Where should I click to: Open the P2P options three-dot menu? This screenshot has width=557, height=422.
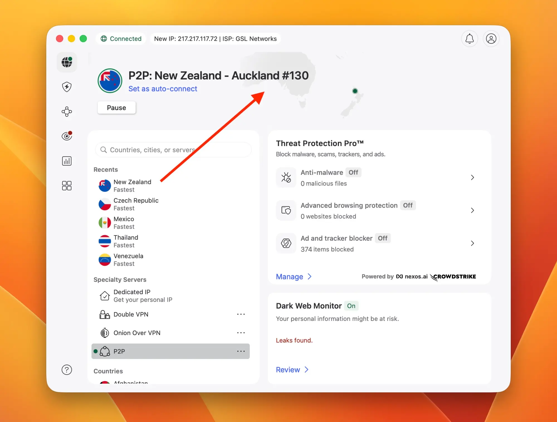click(241, 351)
